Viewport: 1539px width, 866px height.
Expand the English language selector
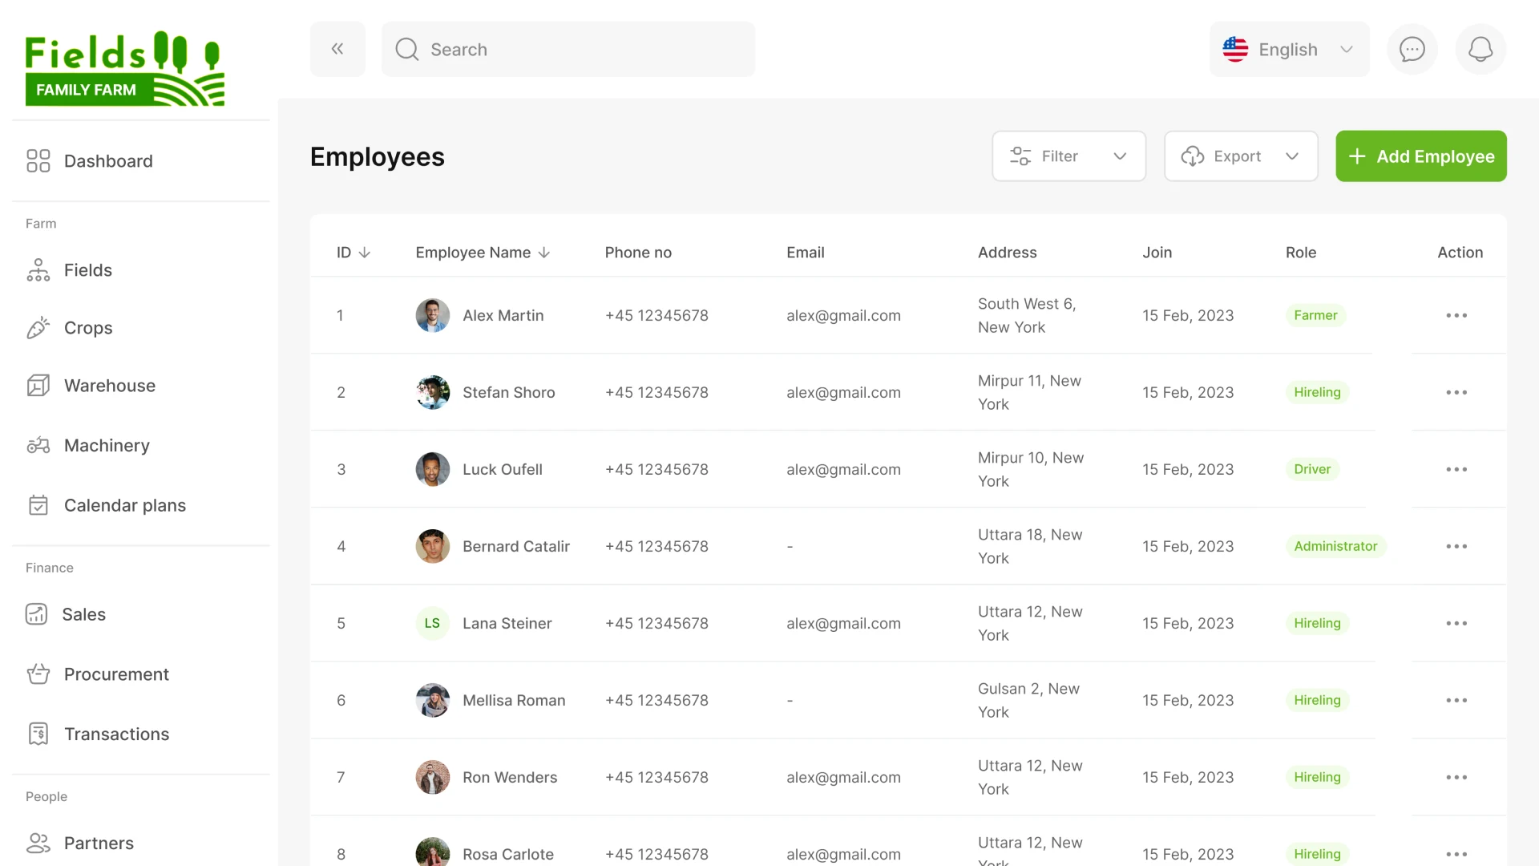click(x=1287, y=49)
